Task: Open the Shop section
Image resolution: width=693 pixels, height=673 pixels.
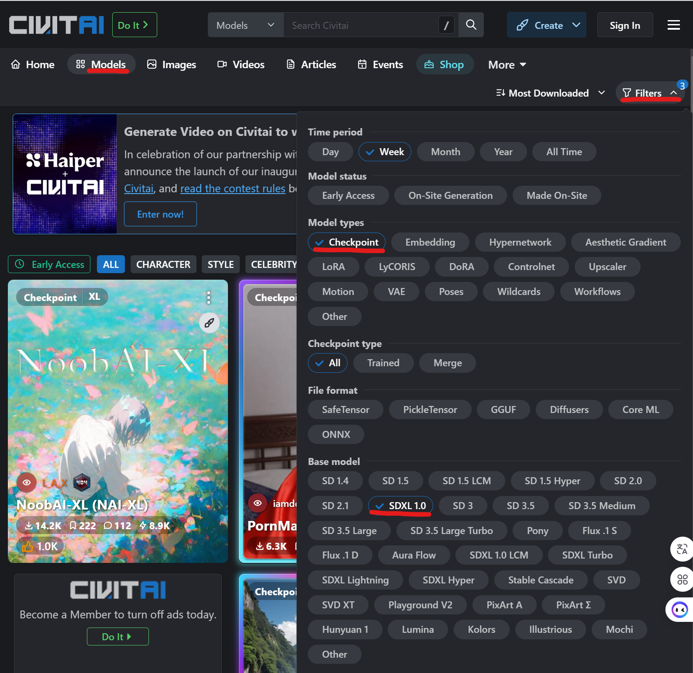Action: pos(445,65)
